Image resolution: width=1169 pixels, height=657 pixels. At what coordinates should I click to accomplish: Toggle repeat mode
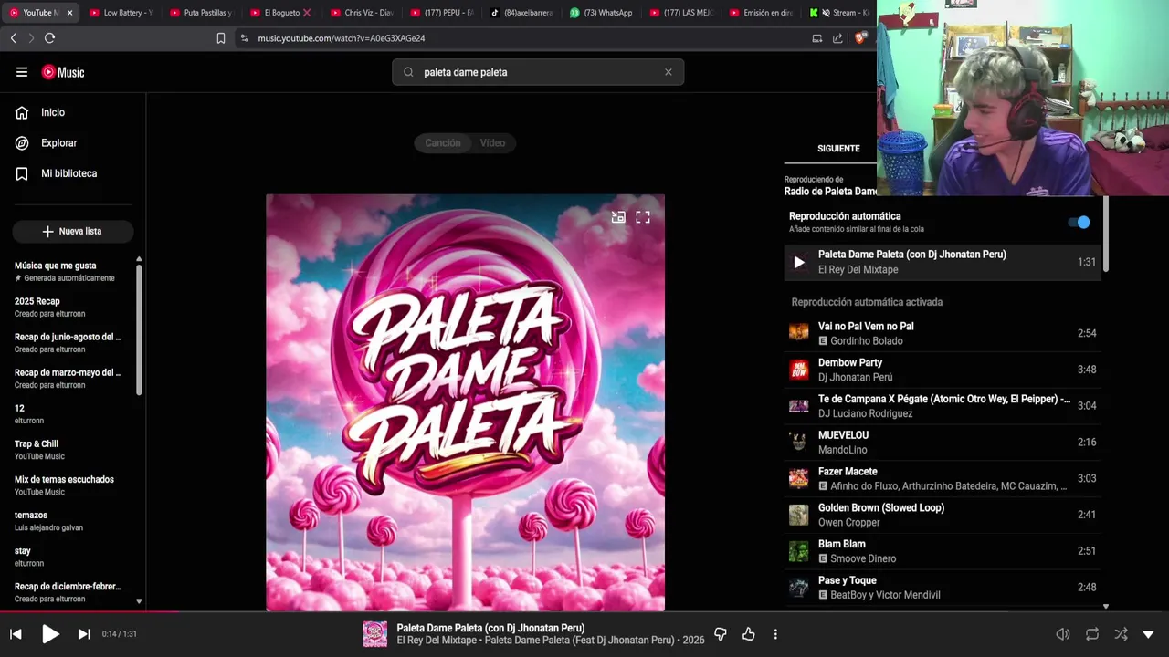[1092, 634]
